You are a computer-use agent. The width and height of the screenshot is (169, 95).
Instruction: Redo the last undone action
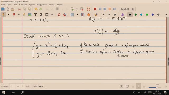point(41,9)
